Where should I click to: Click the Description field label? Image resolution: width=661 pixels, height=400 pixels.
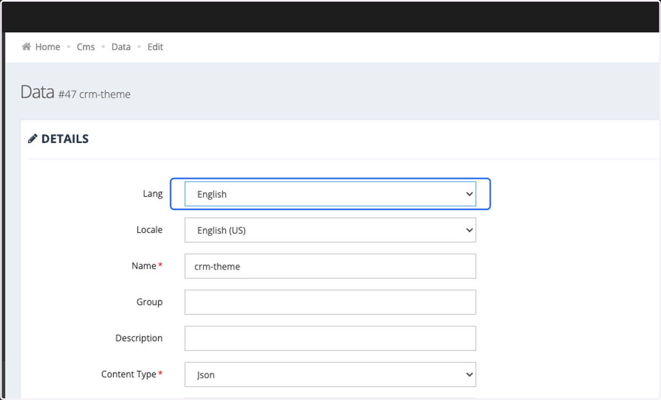[x=139, y=338]
